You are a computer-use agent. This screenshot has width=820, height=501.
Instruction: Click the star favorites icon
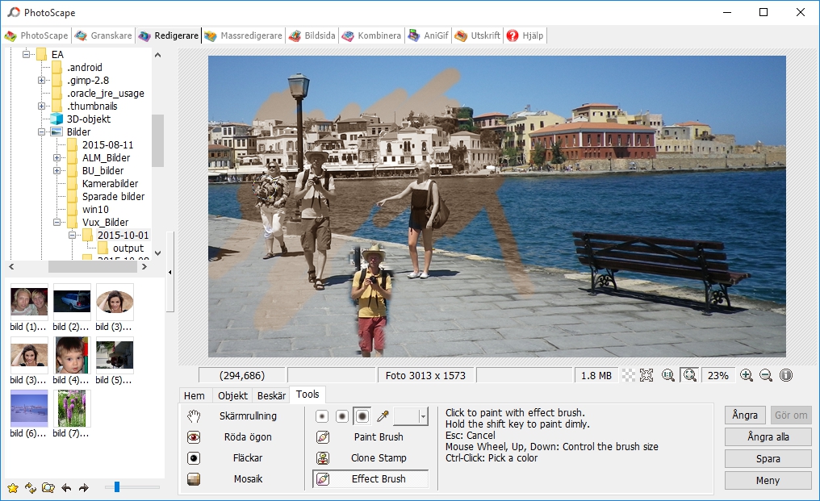coord(13,488)
